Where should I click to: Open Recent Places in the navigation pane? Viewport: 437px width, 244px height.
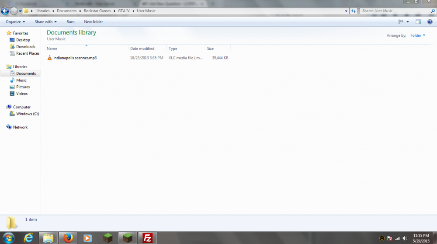[28, 53]
